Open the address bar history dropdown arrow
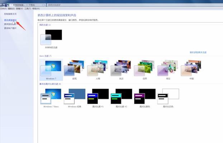 (42, 5)
